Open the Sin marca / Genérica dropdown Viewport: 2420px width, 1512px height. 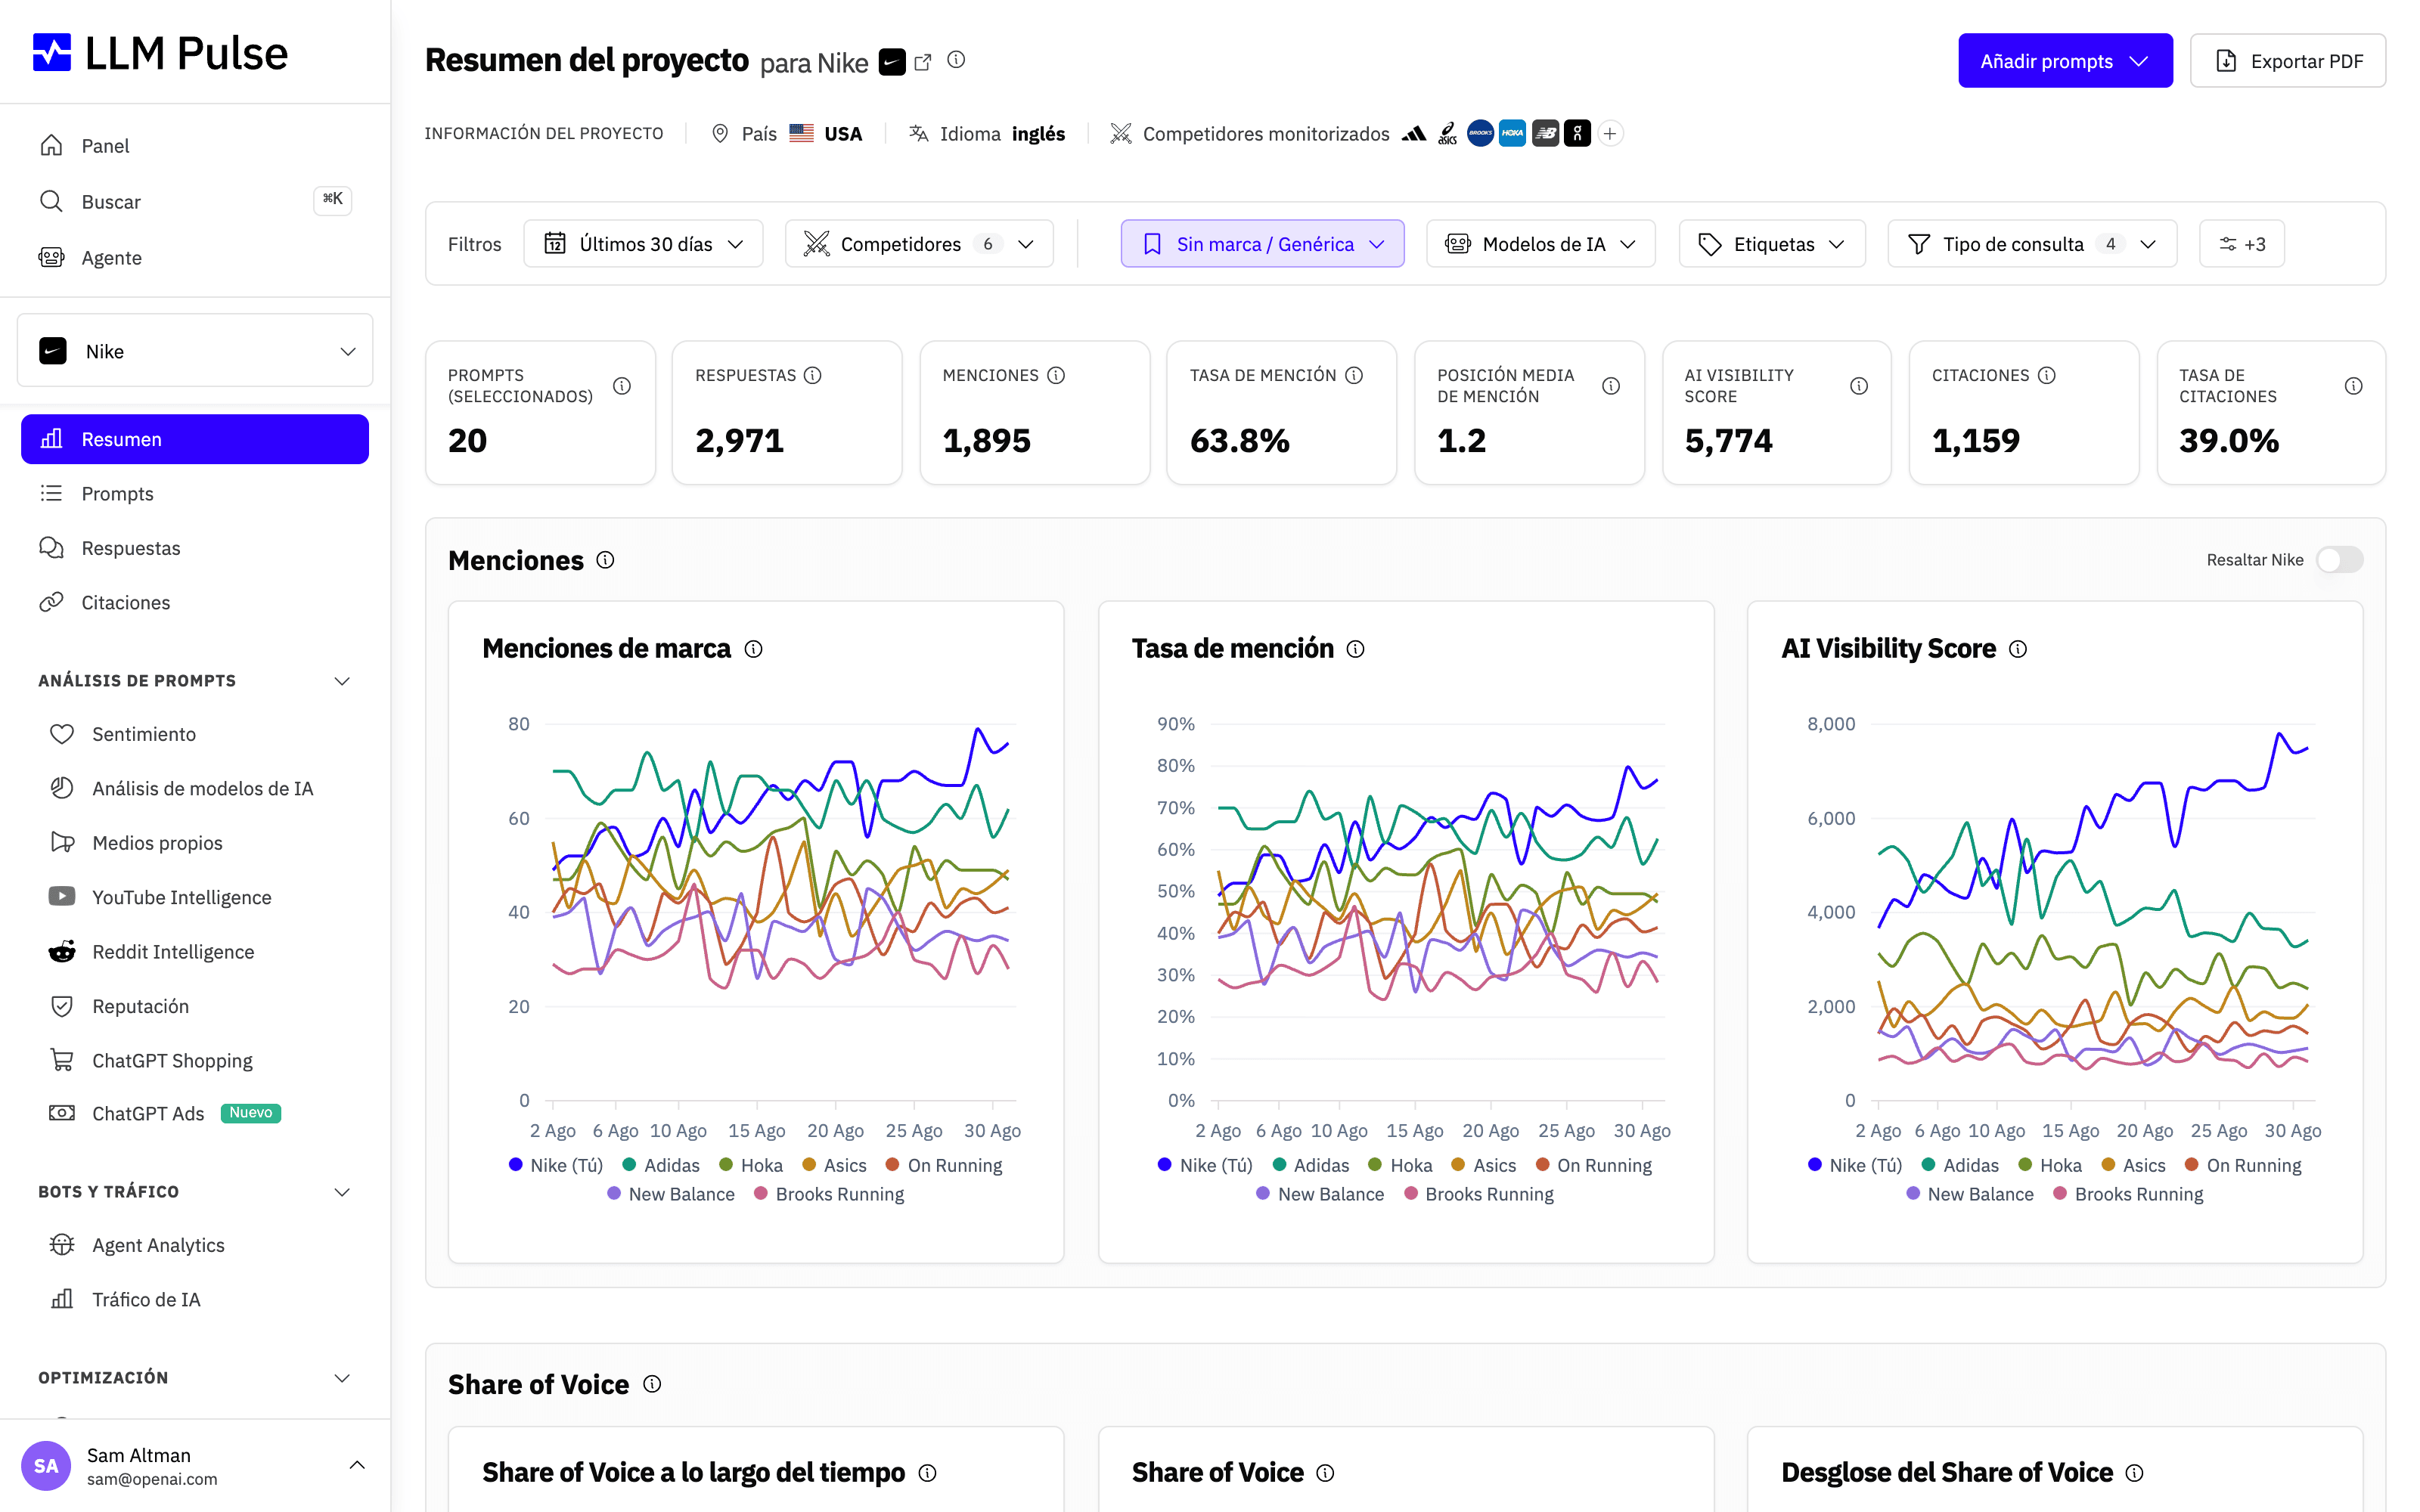1262,244
